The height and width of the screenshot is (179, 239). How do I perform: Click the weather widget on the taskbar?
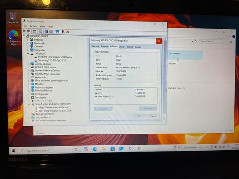click(188, 147)
